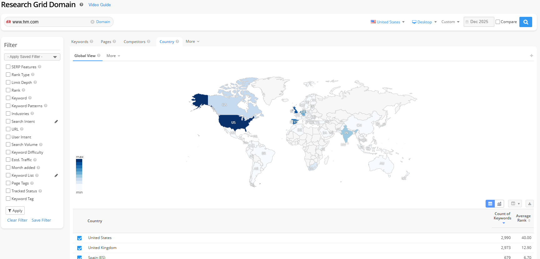Click the plus icon to add view
540x259 pixels.
[531, 56]
